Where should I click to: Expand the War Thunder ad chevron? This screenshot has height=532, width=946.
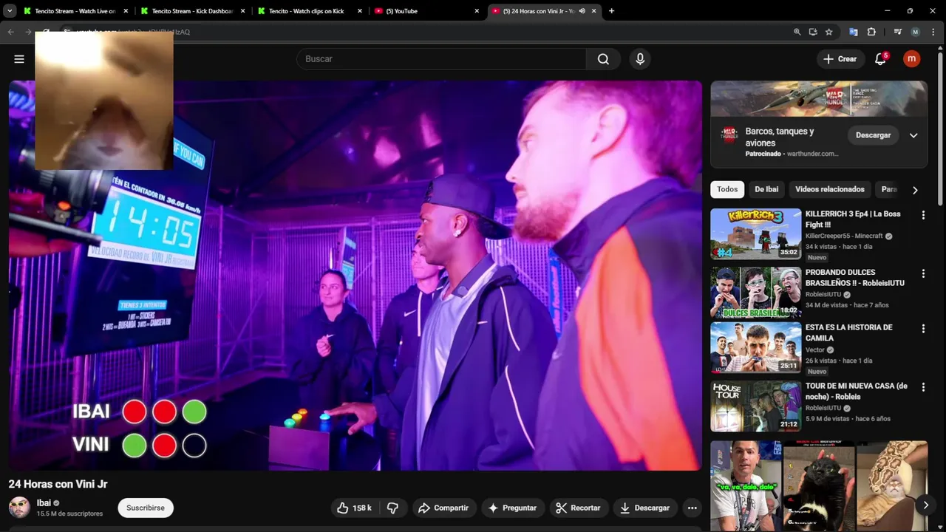[x=913, y=135]
